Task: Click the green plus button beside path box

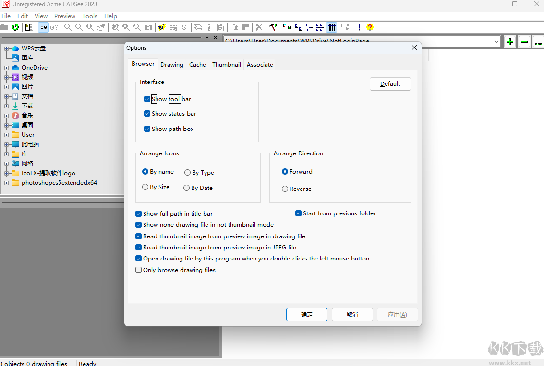Action: (510, 42)
